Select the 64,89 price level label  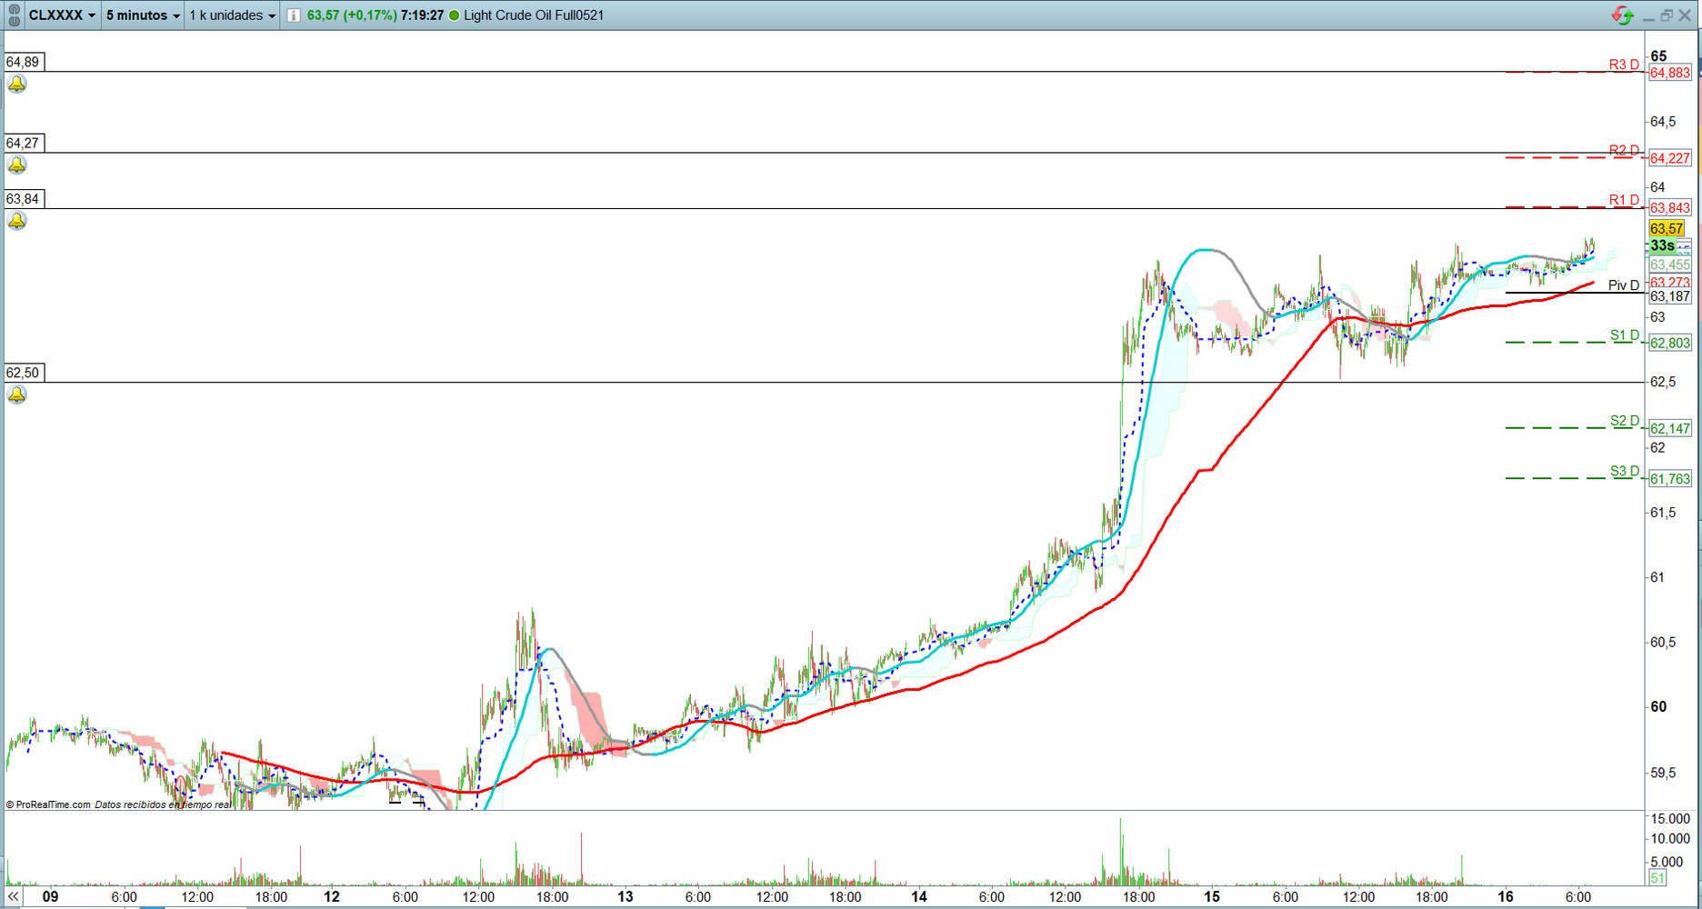pos(24,62)
